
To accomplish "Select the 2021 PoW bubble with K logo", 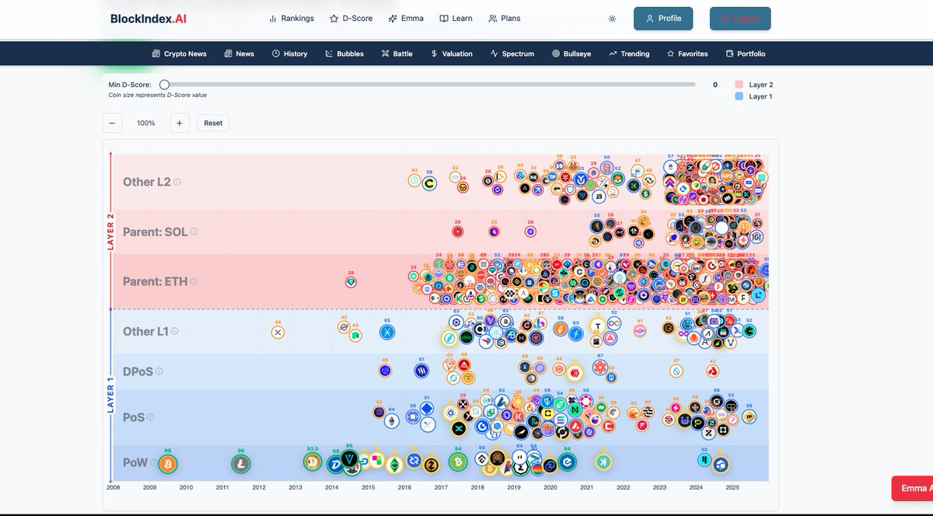I will pos(603,462).
